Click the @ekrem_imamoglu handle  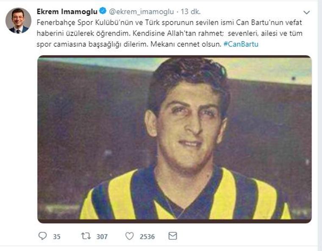pos(141,12)
